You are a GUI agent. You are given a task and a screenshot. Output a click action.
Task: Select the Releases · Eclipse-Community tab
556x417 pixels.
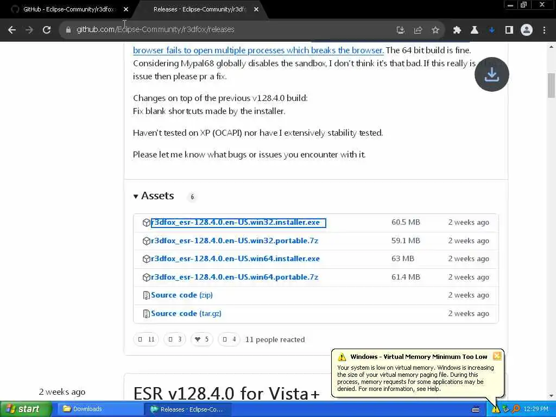(x=200, y=9)
